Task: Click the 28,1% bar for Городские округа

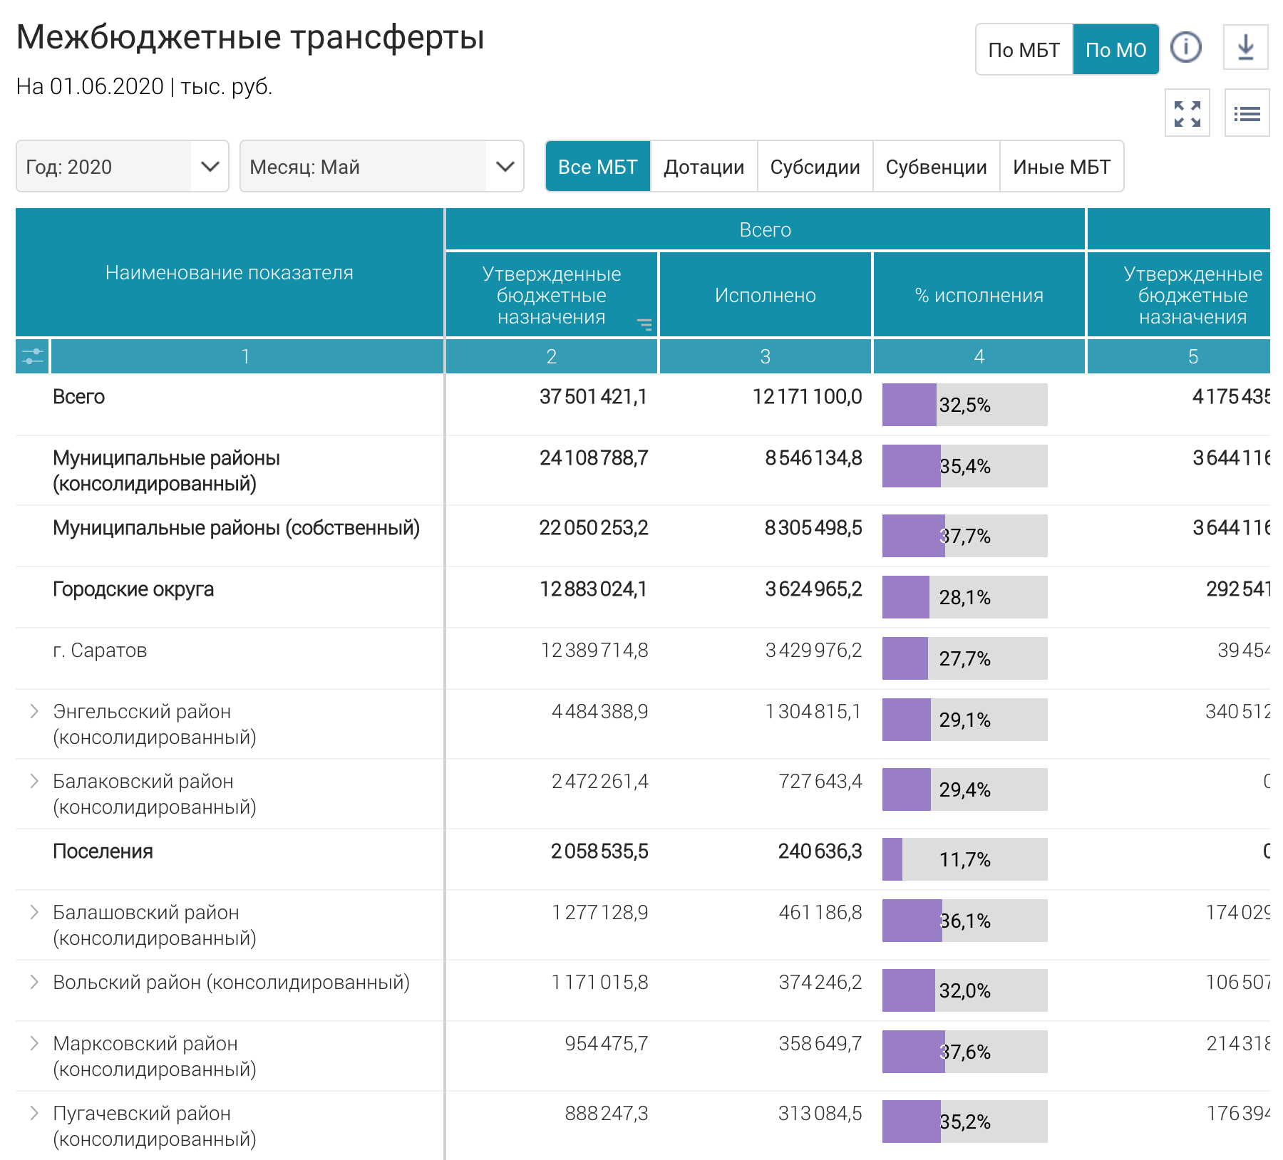Action: pyautogui.click(x=965, y=597)
